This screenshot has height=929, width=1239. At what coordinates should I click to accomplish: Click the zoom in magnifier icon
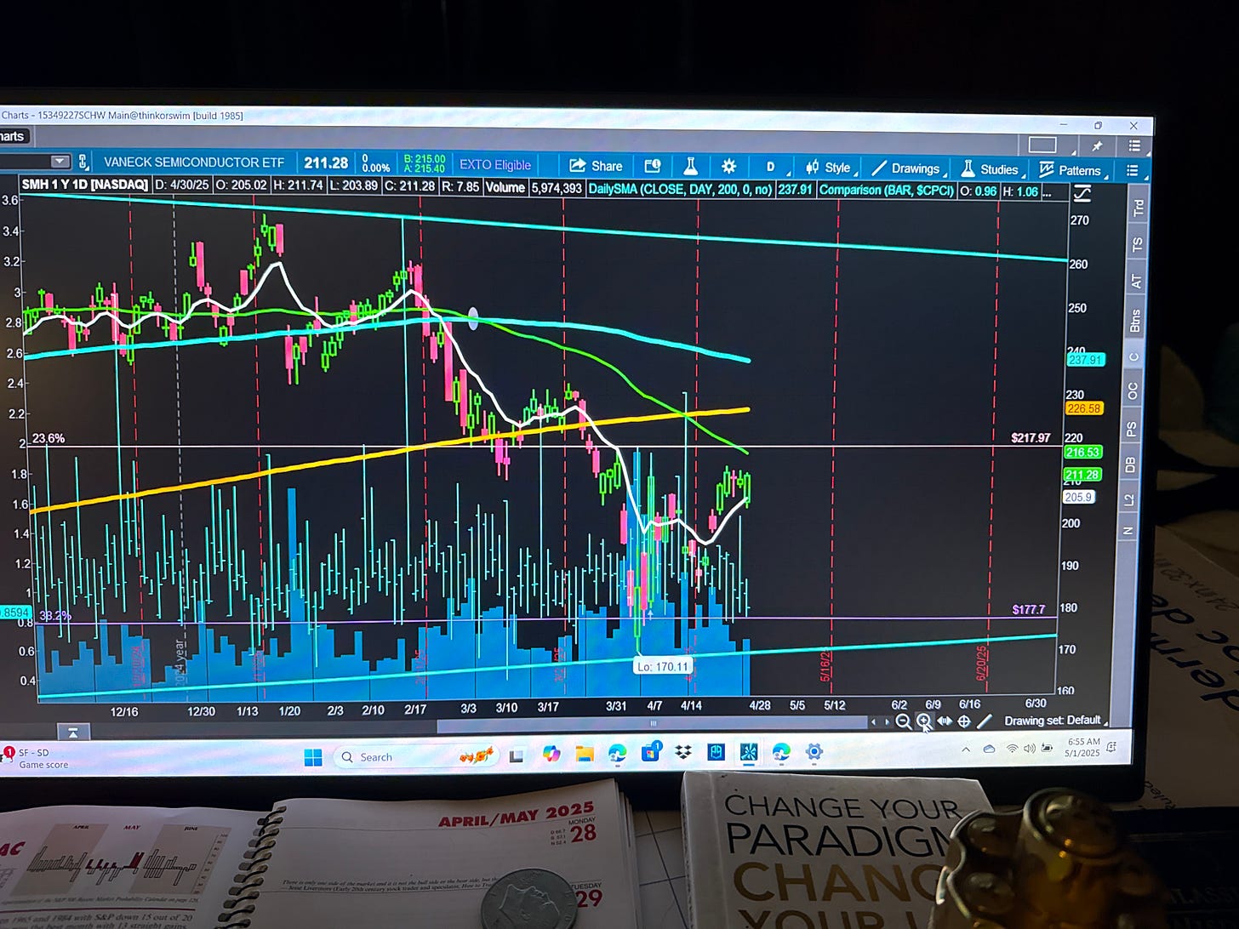point(923,721)
